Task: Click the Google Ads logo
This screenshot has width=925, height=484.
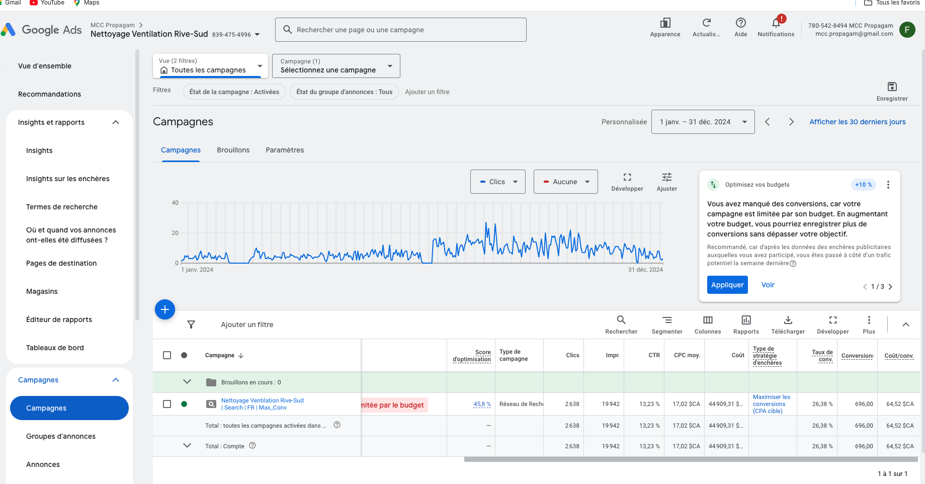Action: tap(41, 30)
